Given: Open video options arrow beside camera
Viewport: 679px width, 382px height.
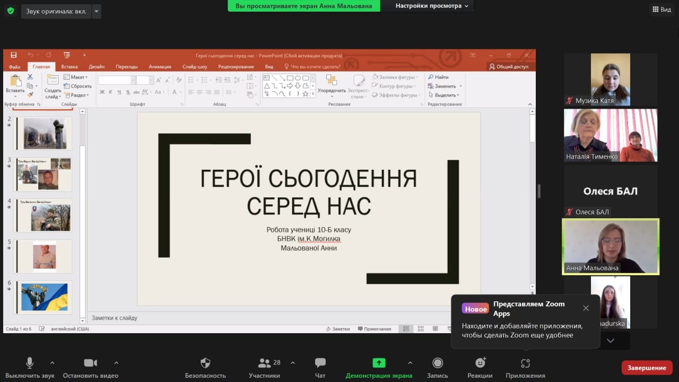Looking at the screenshot, I should (116, 363).
